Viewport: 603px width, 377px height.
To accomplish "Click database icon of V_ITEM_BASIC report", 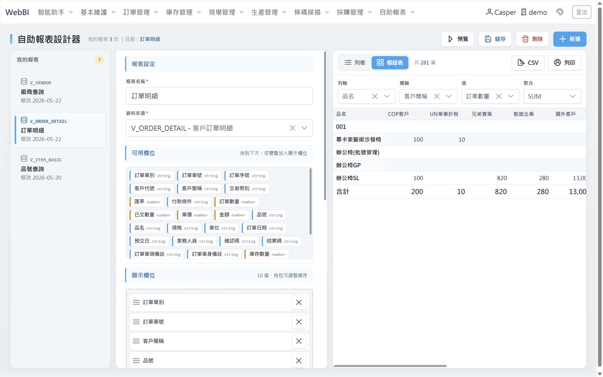I will pyautogui.click(x=24, y=158).
